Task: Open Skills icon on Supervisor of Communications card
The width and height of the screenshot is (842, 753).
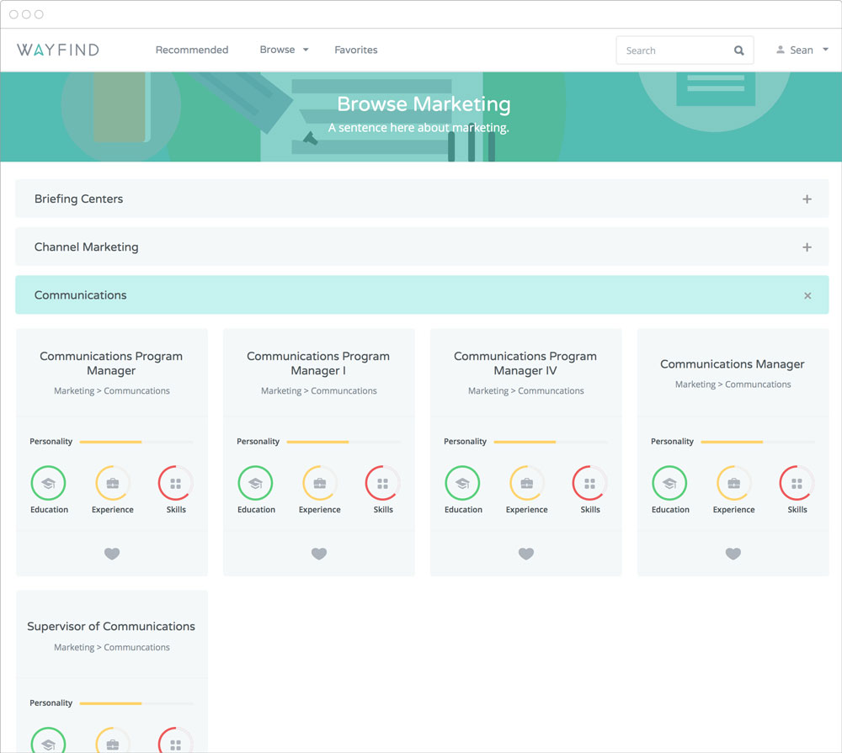Action: click(176, 740)
